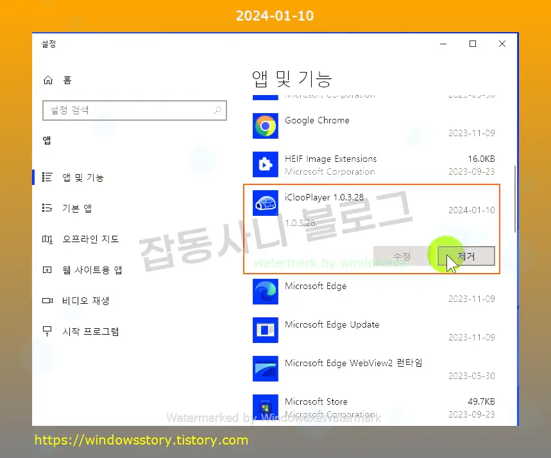The width and height of the screenshot is (551, 458).
Task: Click the Microsoft Store app icon
Action: (x=266, y=407)
